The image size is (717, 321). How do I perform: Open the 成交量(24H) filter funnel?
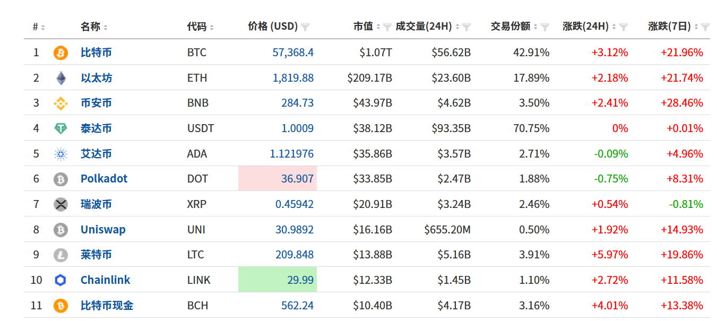[467, 27]
